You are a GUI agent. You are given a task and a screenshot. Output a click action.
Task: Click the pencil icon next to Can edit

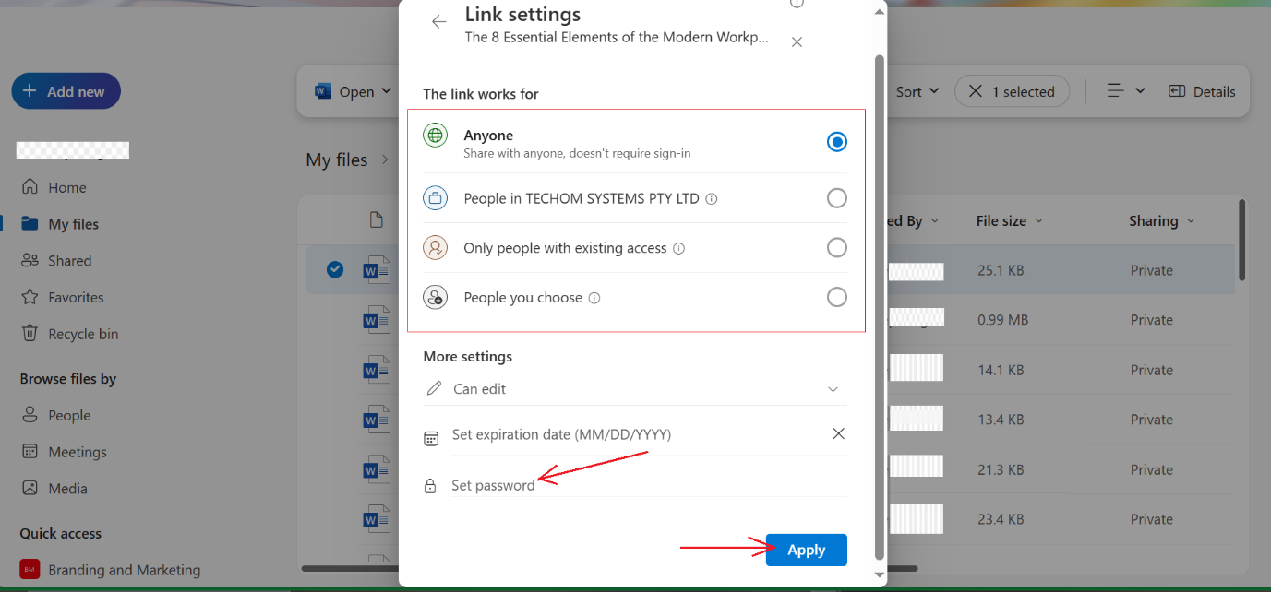[434, 388]
